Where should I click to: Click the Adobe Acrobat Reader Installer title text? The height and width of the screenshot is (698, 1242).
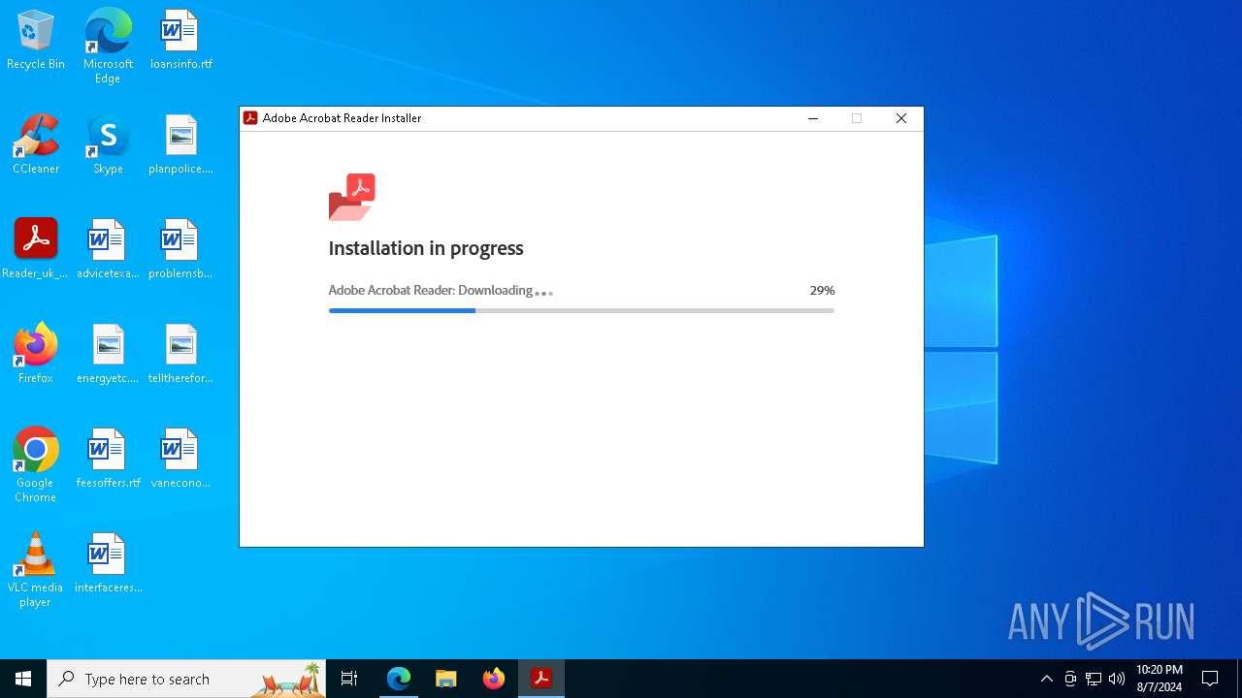pos(342,118)
